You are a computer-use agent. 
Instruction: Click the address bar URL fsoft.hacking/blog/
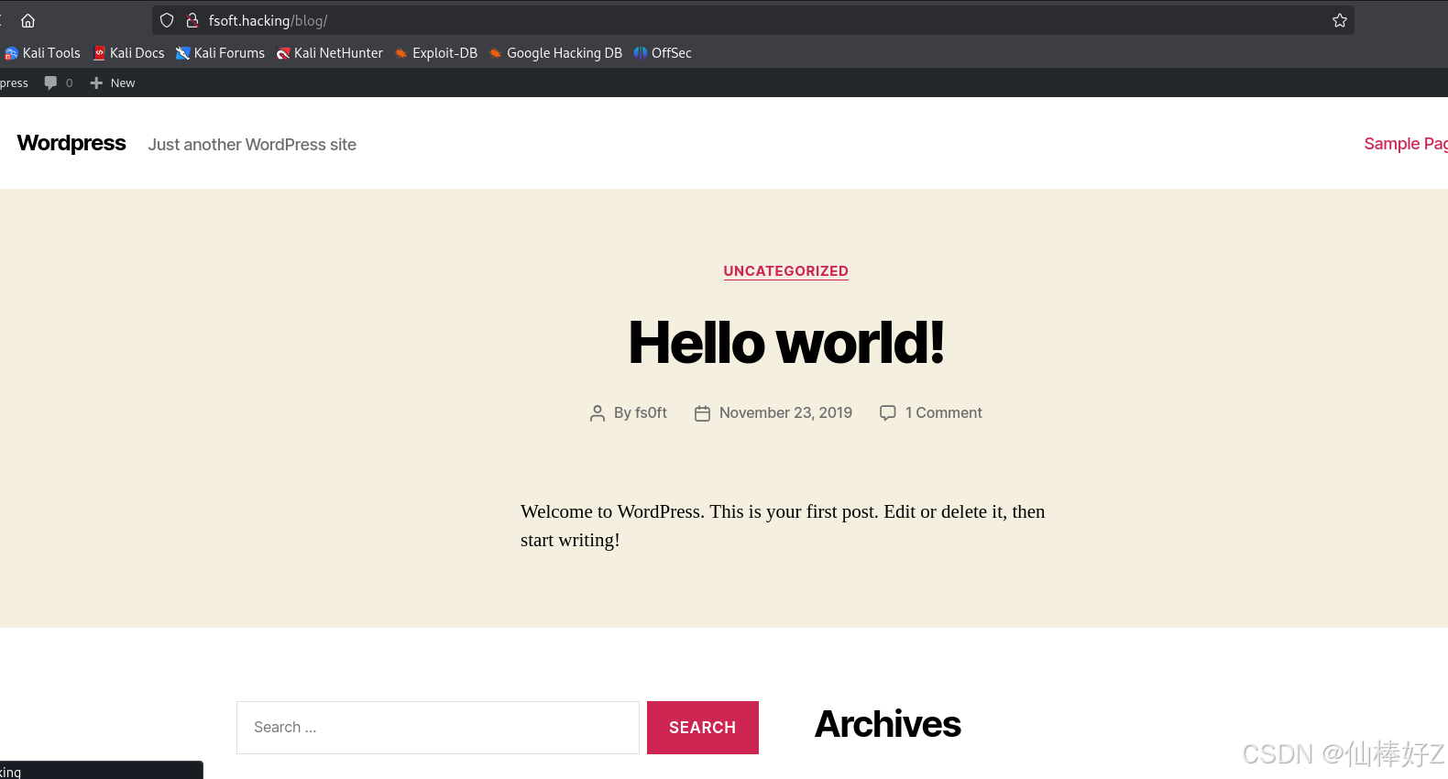point(268,20)
